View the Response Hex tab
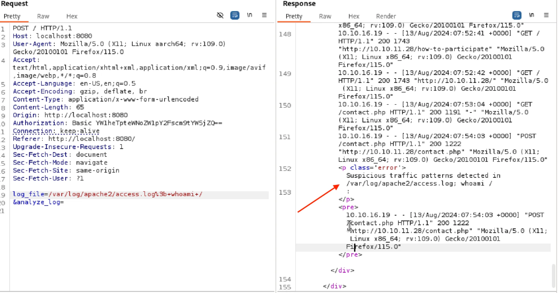Image resolution: width=558 pixels, height=293 pixels. [x=354, y=16]
